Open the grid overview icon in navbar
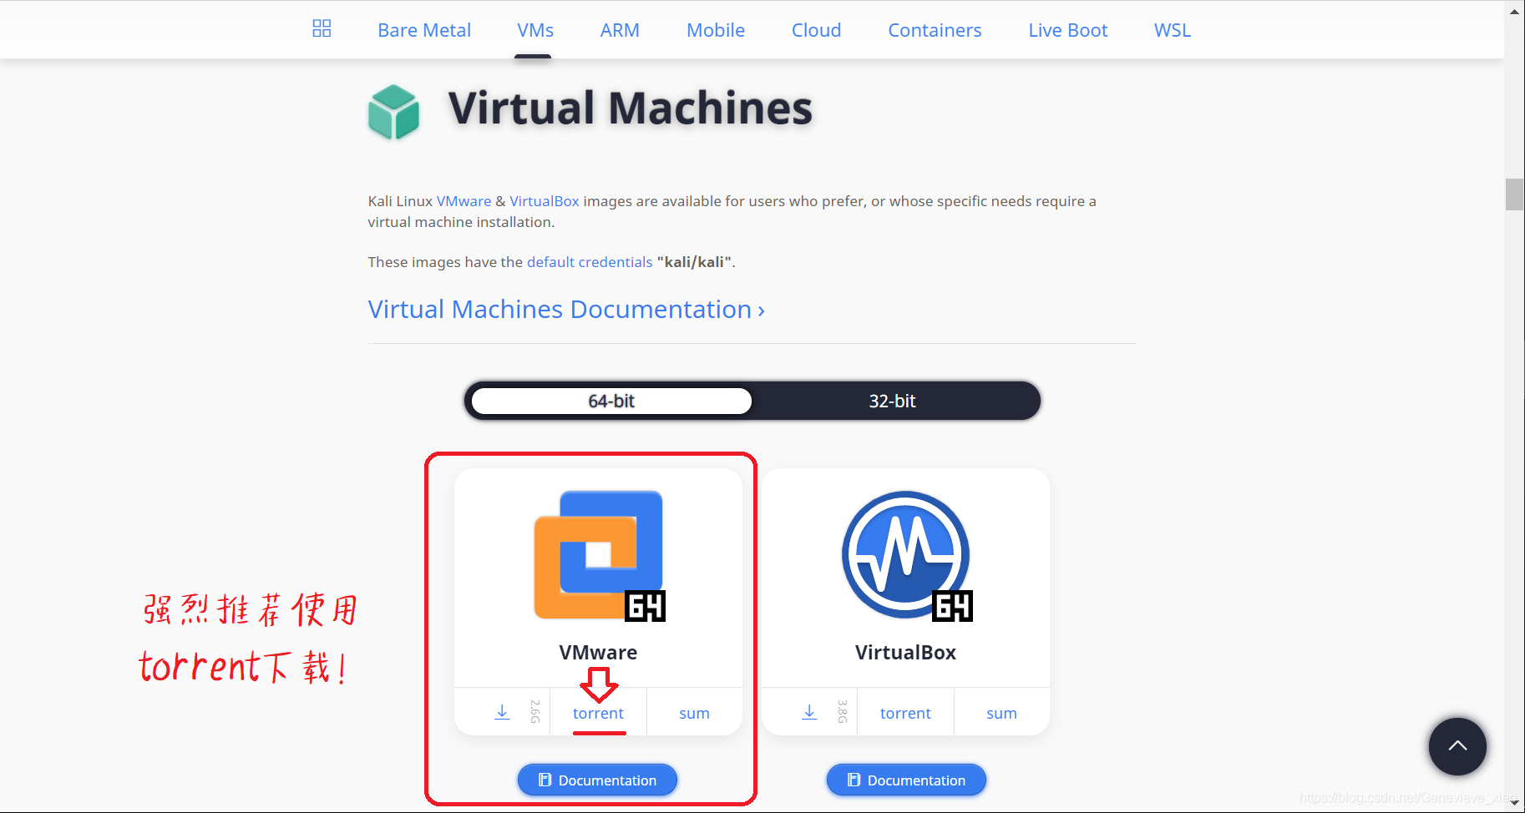Viewport: 1525px width, 813px height. tap(322, 28)
